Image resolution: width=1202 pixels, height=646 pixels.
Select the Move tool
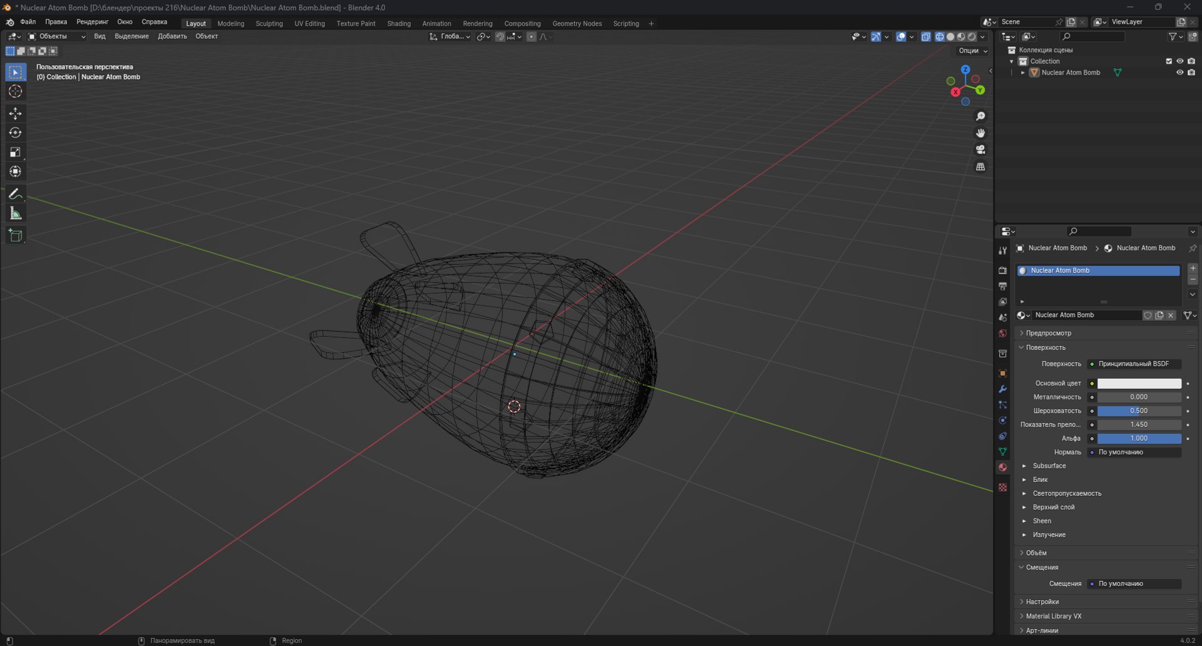click(16, 113)
